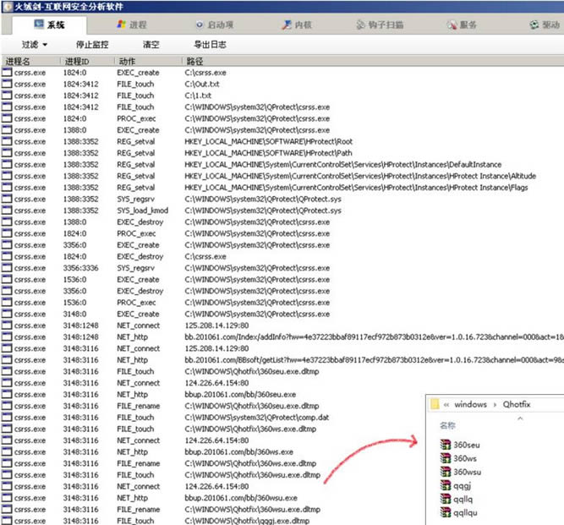Open the 过滤 filter dropdown
The image size is (564, 525).
point(35,44)
